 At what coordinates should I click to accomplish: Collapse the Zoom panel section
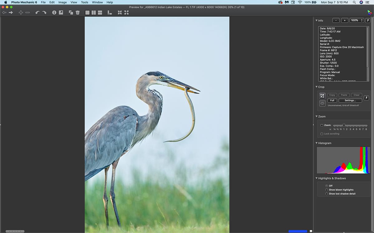[317, 116]
